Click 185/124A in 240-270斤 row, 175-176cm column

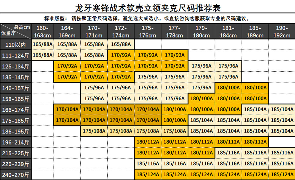pos(148,174)
